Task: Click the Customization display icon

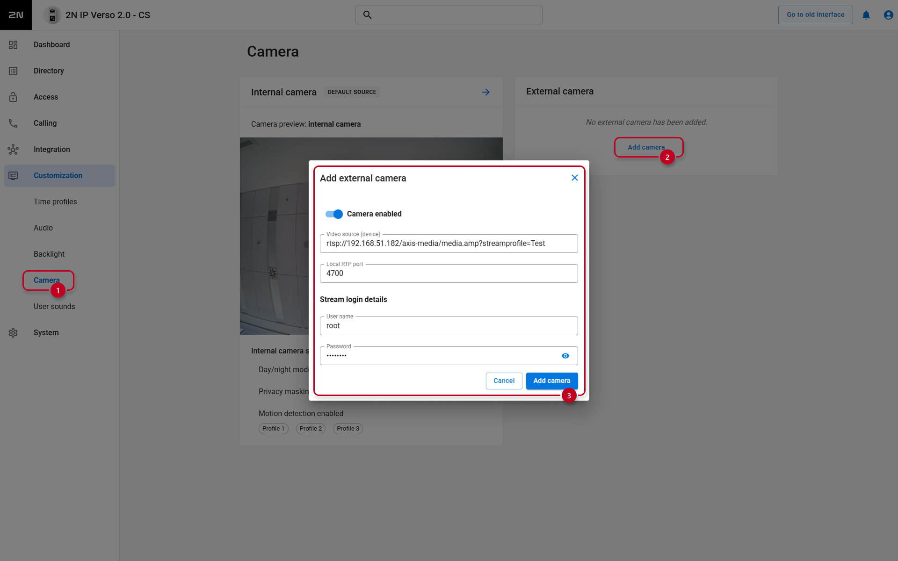Action: 13,176
